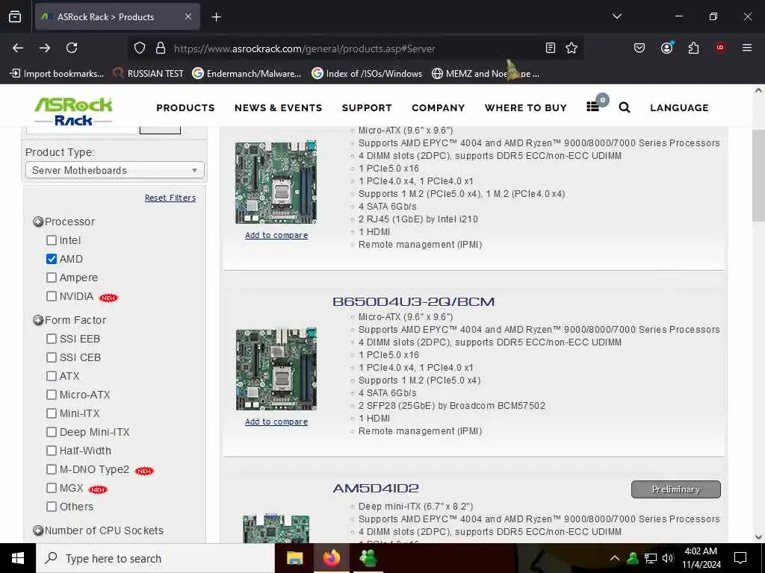Image resolution: width=765 pixels, height=573 pixels.
Task: Open the taskbar notification center icon
Action: point(740,558)
